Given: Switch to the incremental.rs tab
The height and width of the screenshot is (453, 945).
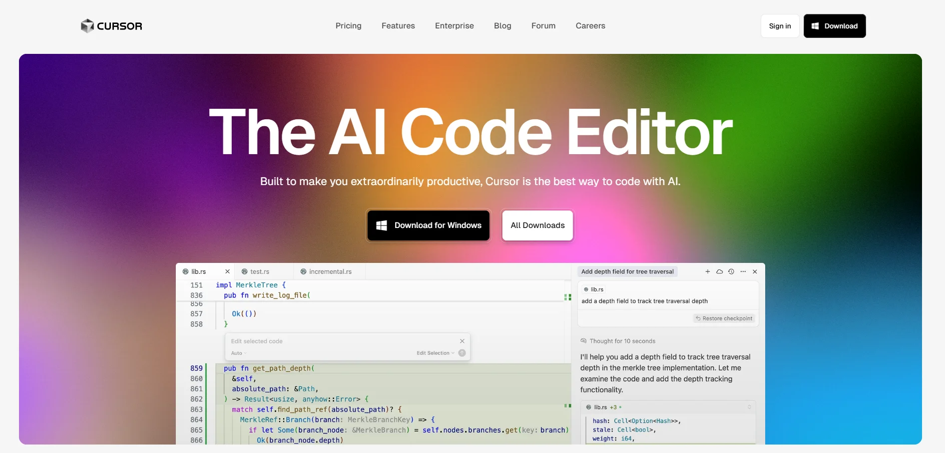Looking at the screenshot, I should [330, 271].
